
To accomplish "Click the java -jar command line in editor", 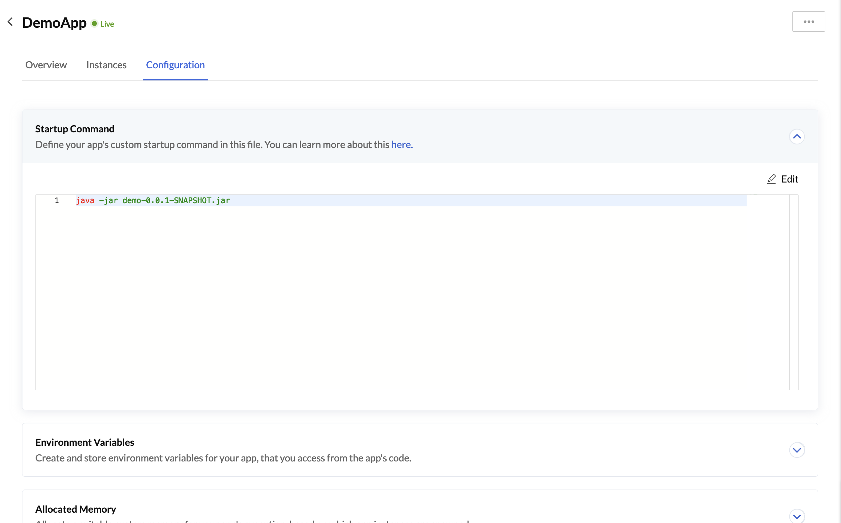I will click(x=153, y=201).
